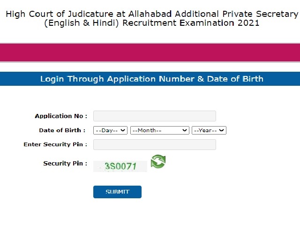Click the 'Enter Security Pin :' label
300x225 pixels.
tap(55, 144)
